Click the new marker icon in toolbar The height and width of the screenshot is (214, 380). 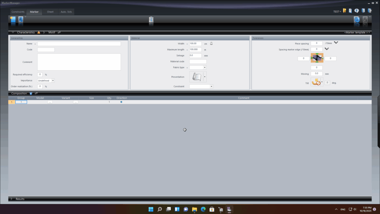pyautogui.click(x=13, y=19)
